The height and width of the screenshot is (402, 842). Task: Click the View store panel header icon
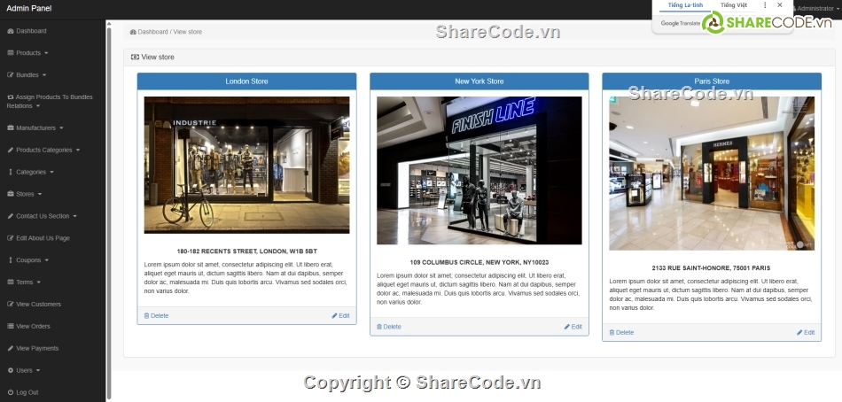[x=135, y=57]
